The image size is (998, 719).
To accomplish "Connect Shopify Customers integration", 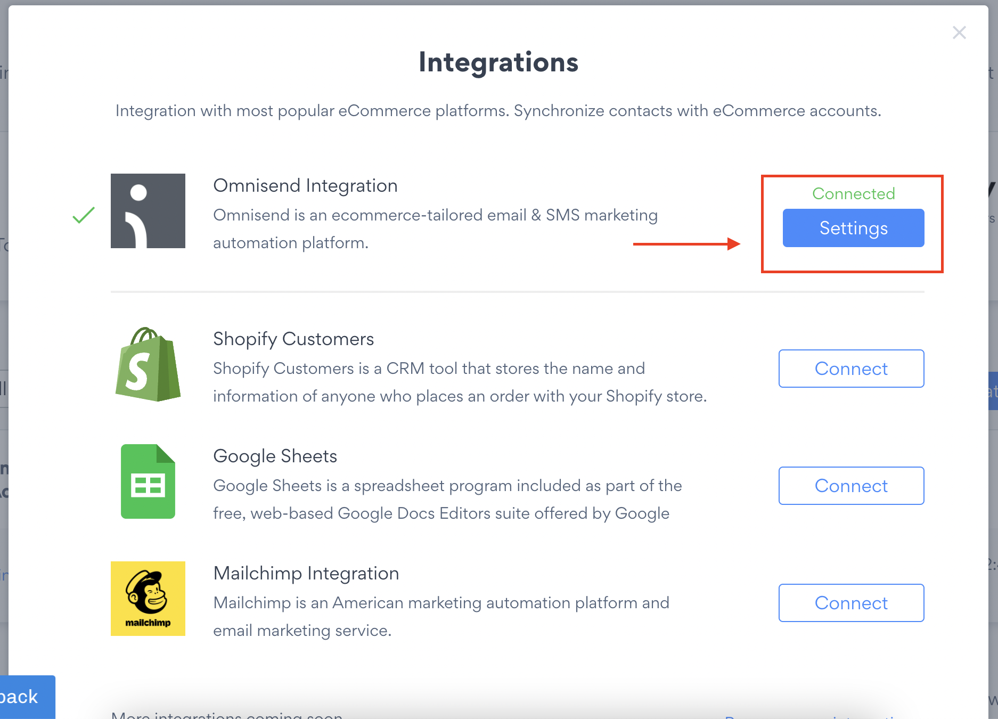I will coord(851,369).
